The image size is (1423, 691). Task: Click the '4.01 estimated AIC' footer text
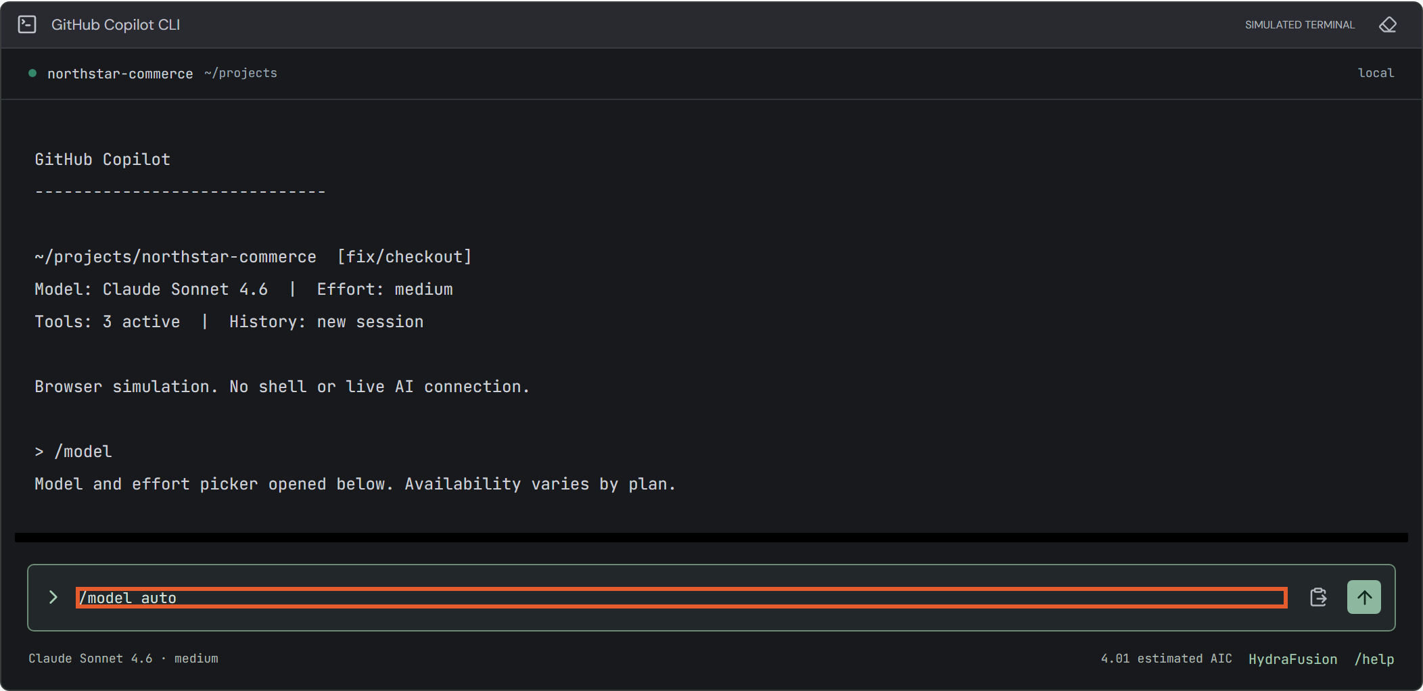point(1166,659)
